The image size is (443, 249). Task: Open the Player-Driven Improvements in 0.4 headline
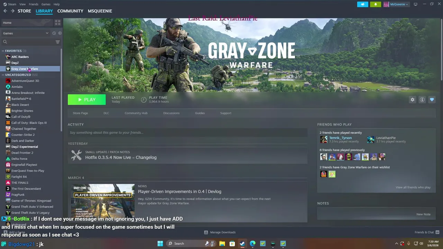[x=179, y=192]
